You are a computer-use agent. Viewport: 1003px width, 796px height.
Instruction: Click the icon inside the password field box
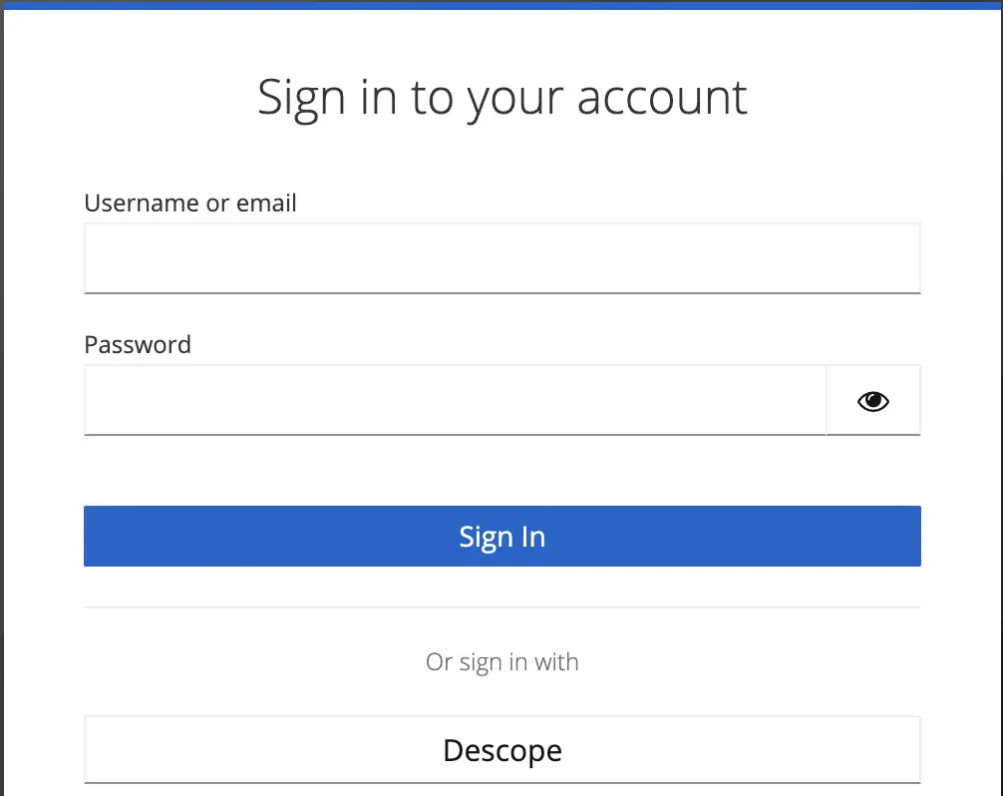point(872,400)
